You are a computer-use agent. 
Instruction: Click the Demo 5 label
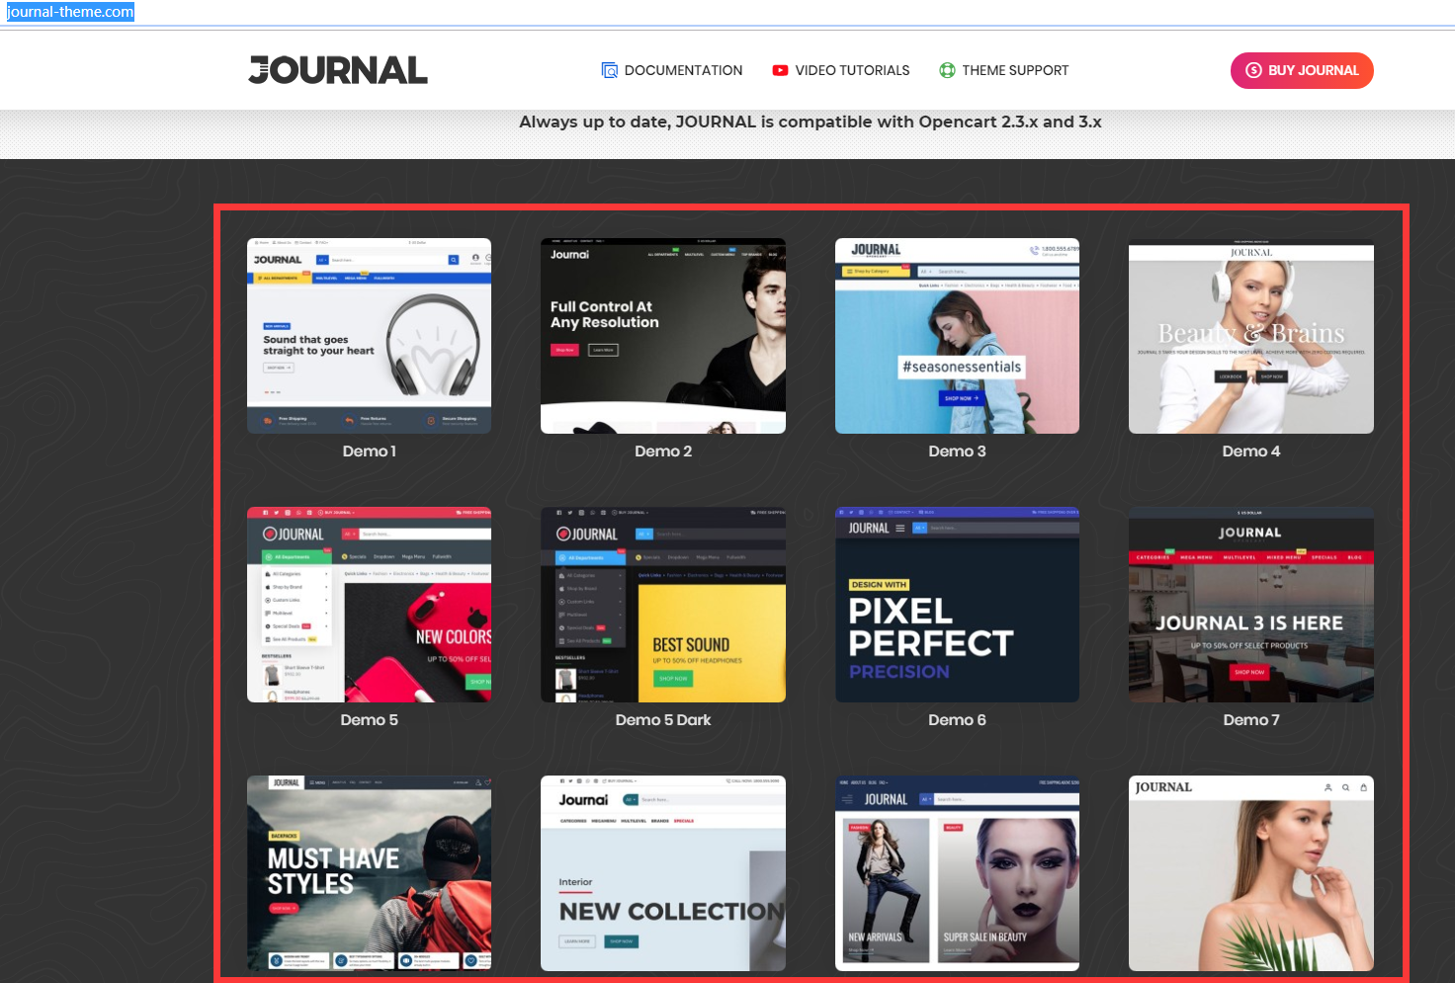(369, 720)
